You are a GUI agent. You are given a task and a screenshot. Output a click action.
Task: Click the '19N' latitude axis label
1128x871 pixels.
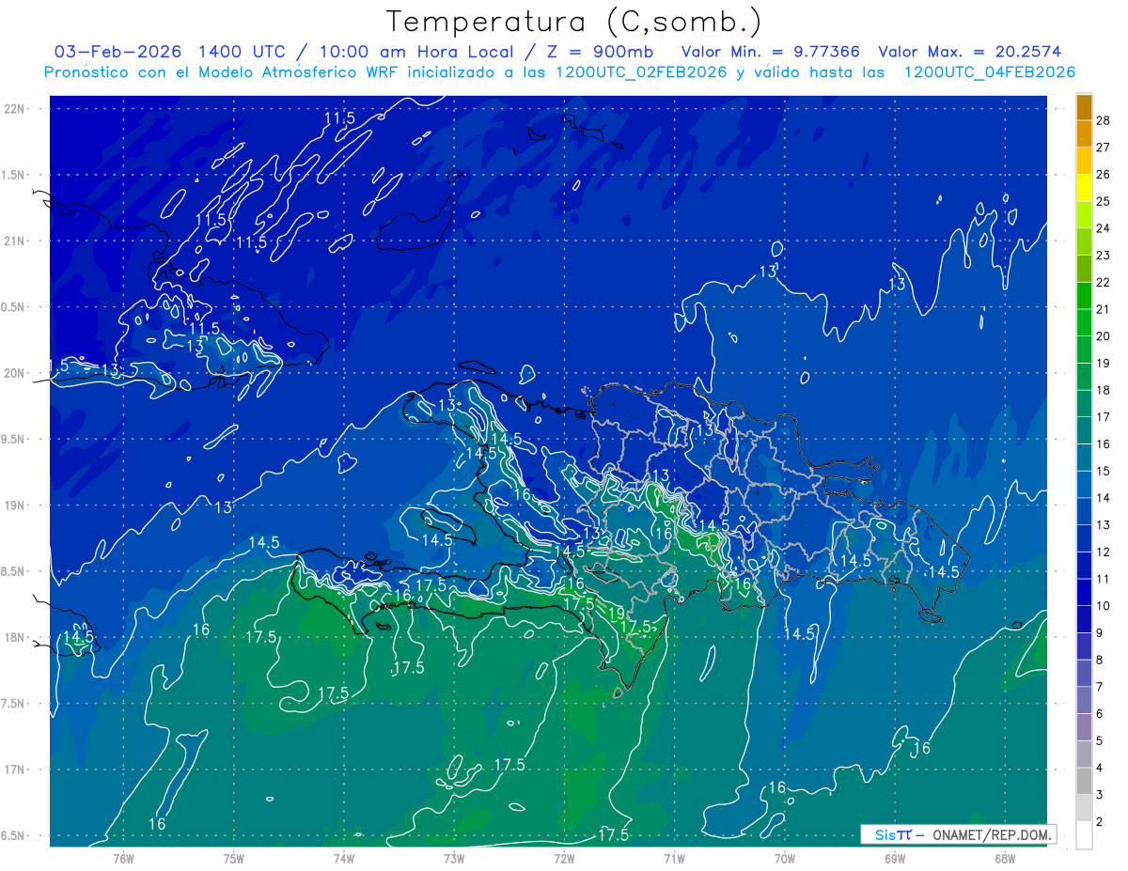click(15, 505)
